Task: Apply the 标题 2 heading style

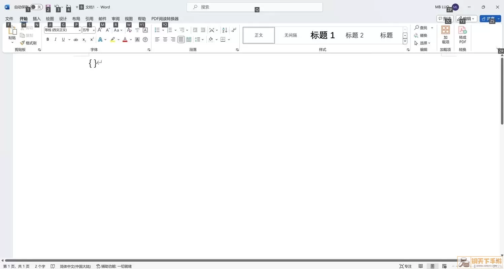Action: tap(355, 35)
